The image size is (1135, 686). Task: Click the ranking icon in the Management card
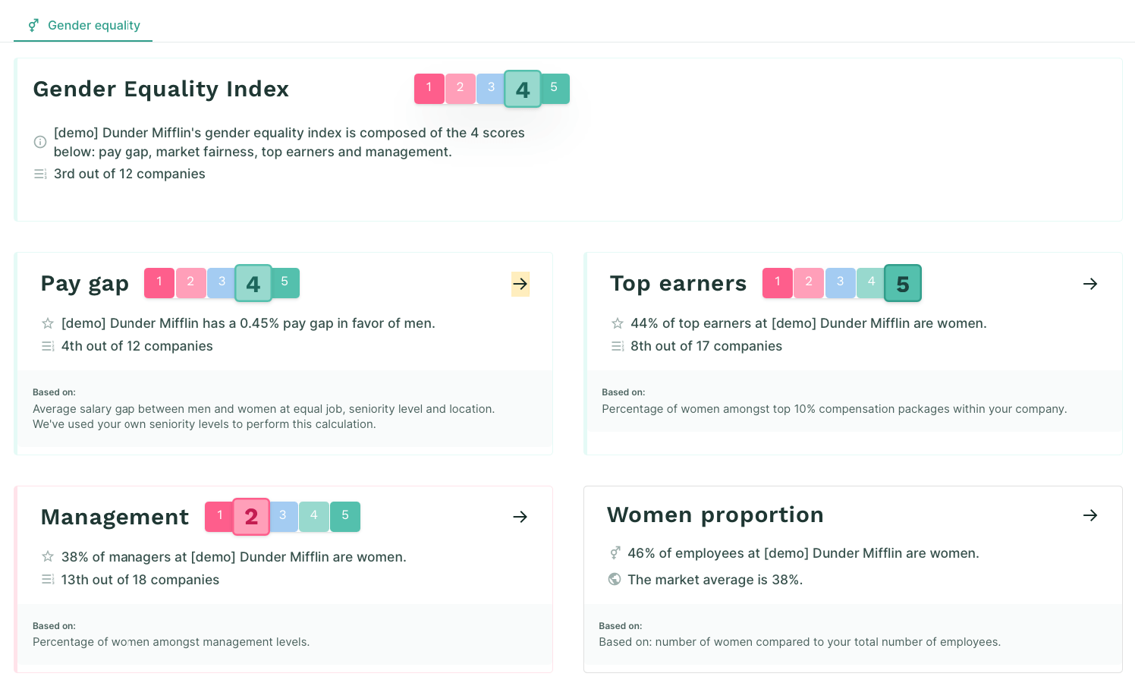[47, 580]
